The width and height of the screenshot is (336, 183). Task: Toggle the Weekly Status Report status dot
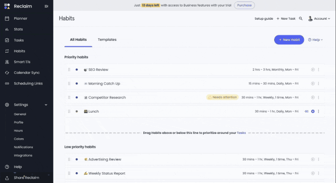[x=77, y=173]
